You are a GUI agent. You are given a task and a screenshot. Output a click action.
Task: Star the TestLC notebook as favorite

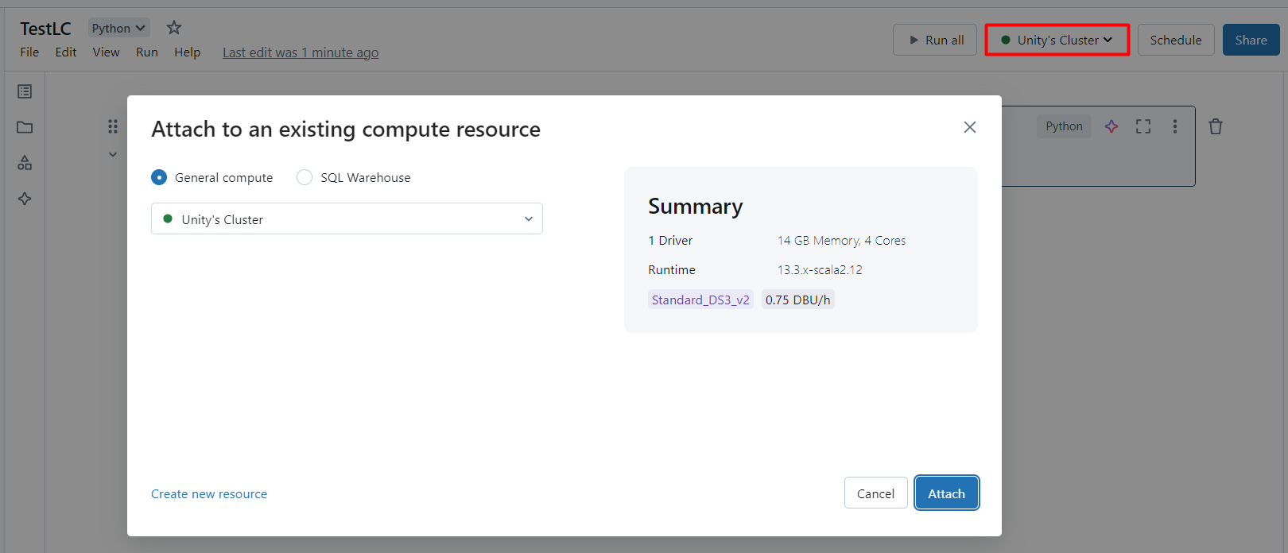174,28
